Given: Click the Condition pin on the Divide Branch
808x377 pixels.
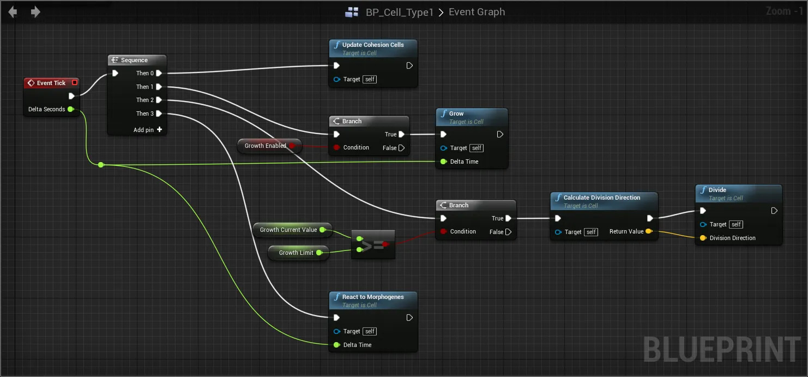Looking at the screenshot, I should [443, 231].
